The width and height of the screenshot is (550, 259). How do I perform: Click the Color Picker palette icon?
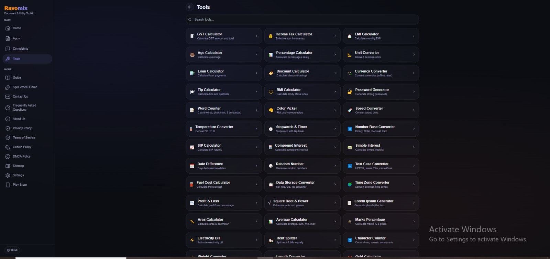271,110
